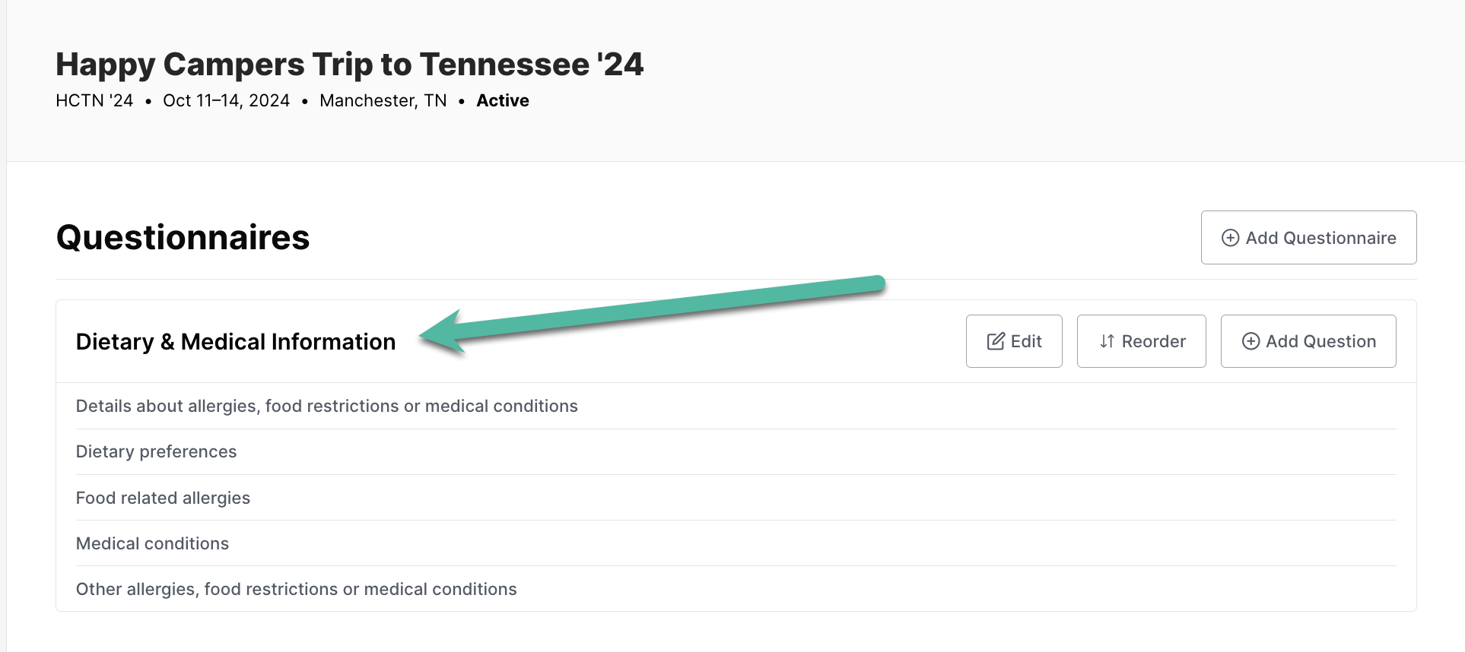1465x652 pixels.
Task: Click the pencil icon on Edit
Action: point(995,341)
